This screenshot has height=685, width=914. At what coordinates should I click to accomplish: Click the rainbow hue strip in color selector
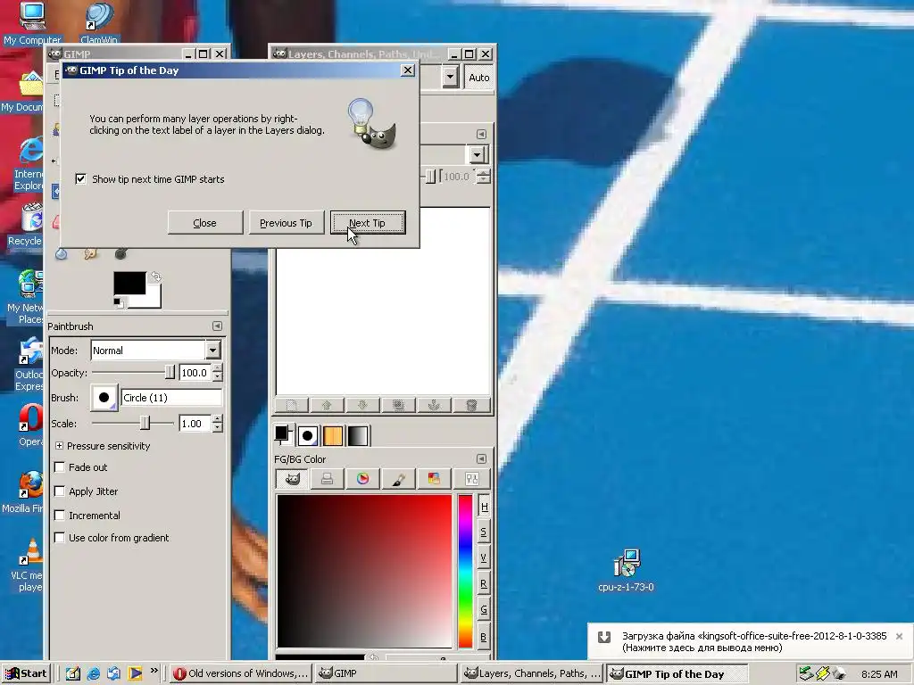point(465,571)
